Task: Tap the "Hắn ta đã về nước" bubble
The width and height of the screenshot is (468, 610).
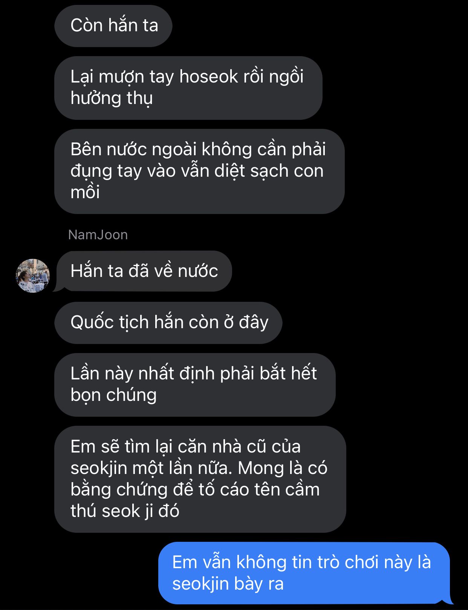Action: [x=144, y=271]
